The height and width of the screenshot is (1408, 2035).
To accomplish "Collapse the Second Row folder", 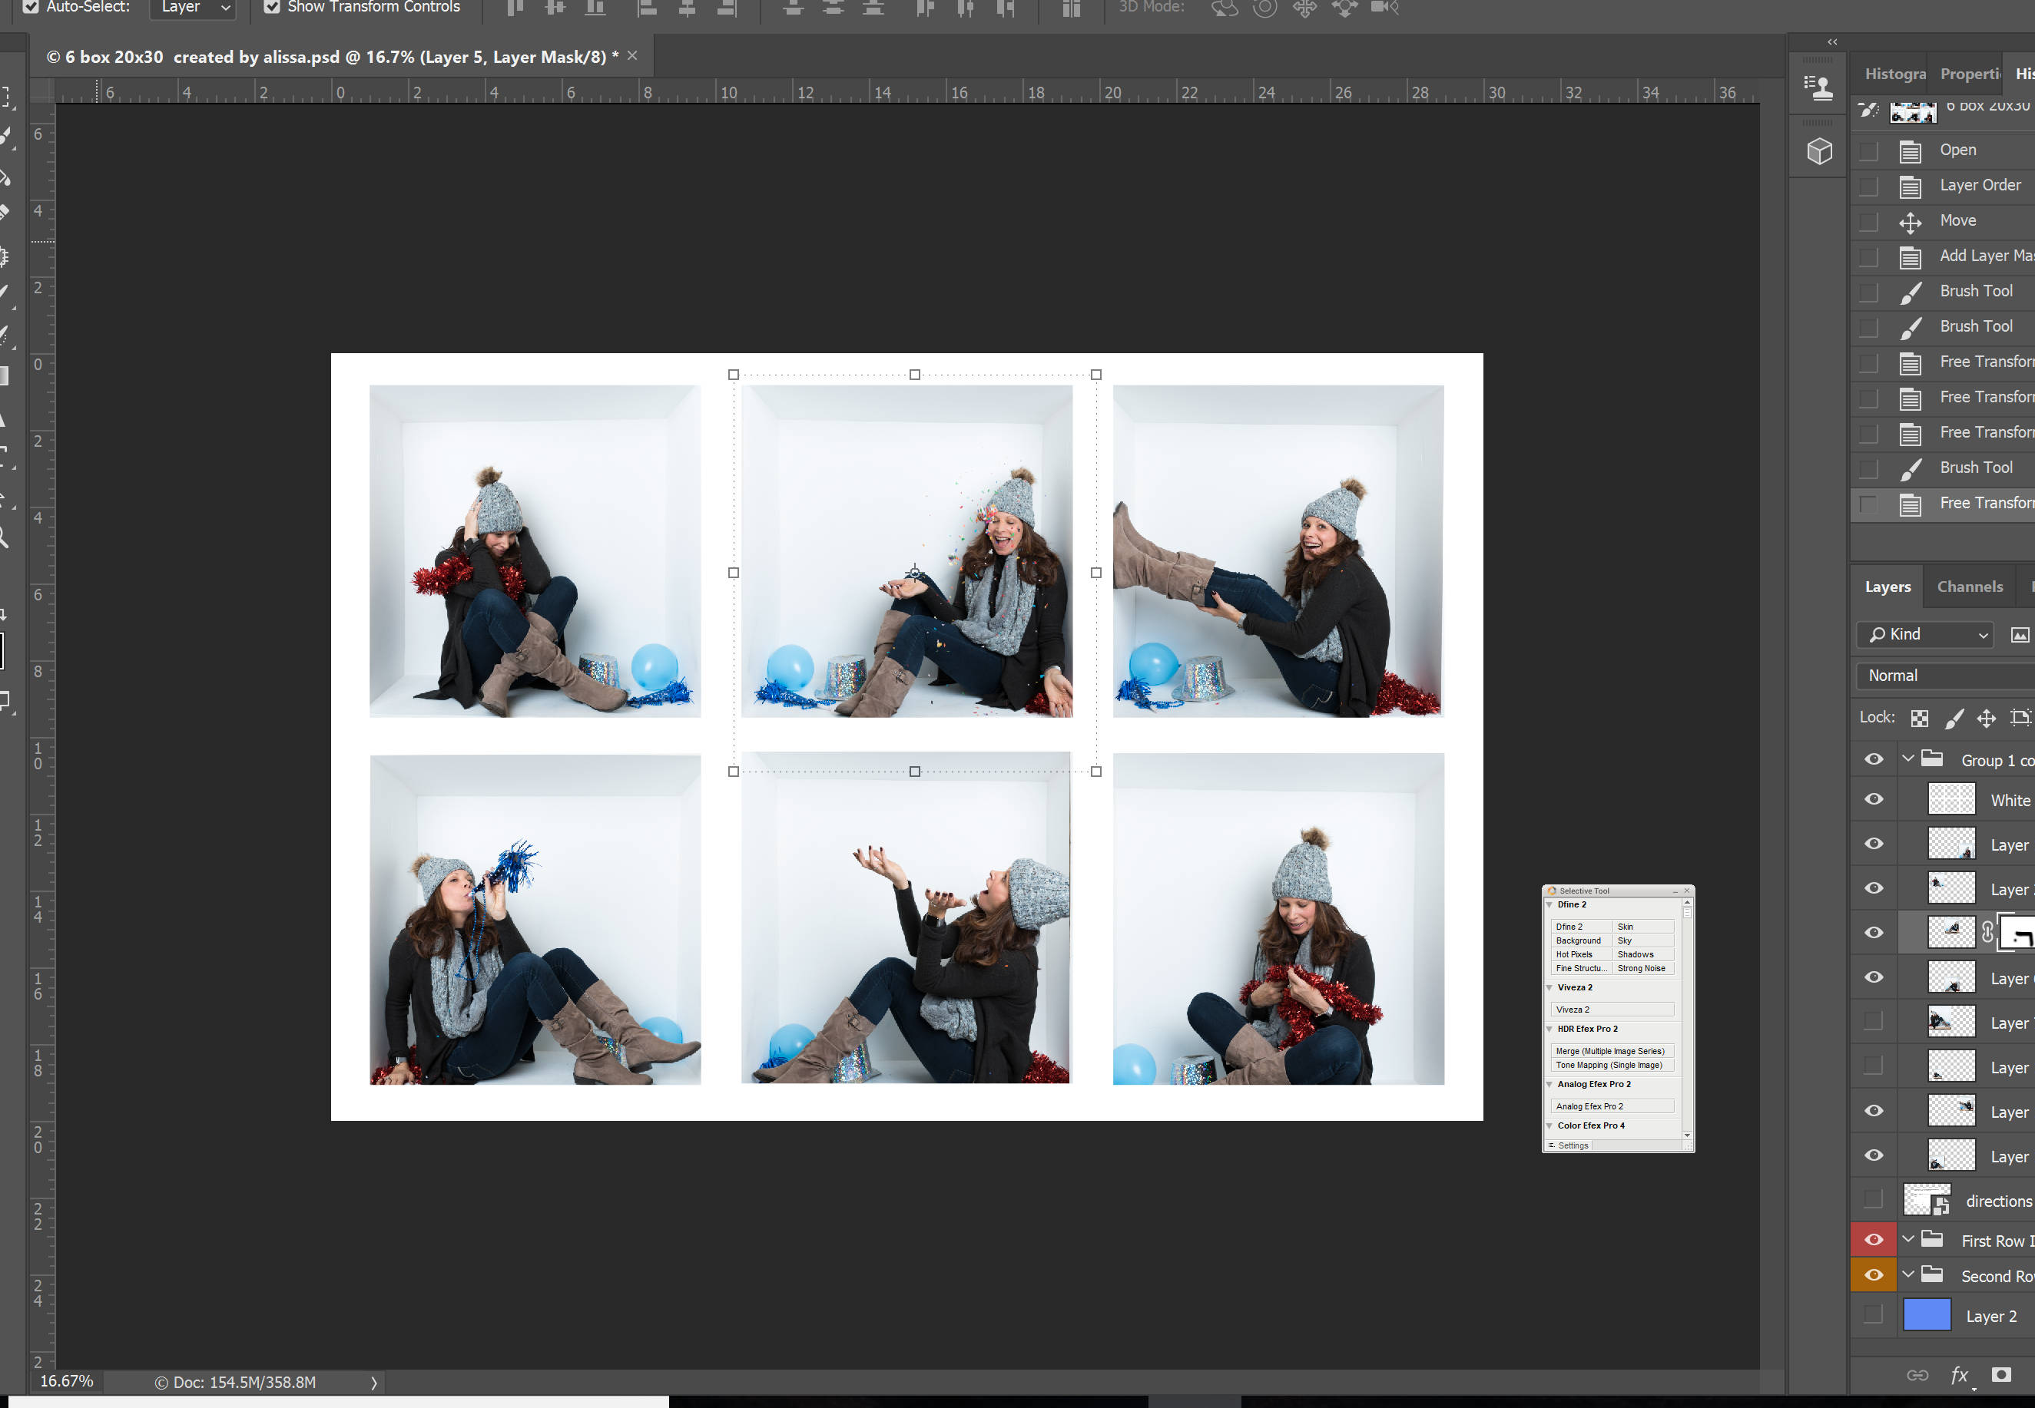I will coord(1908,1274).
